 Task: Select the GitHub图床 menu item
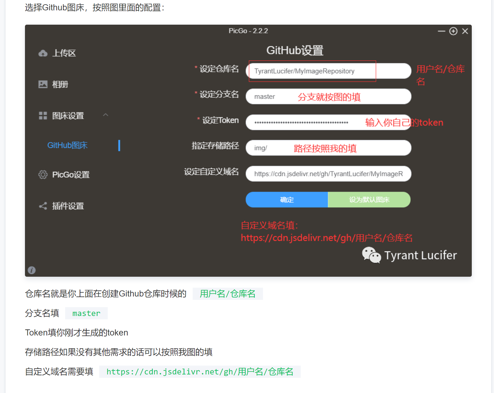[67, 145]
